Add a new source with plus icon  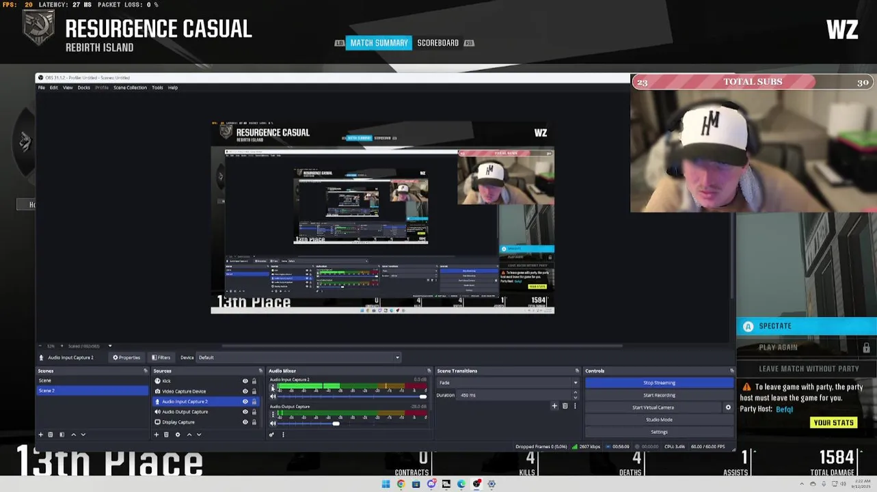[157, 435]
